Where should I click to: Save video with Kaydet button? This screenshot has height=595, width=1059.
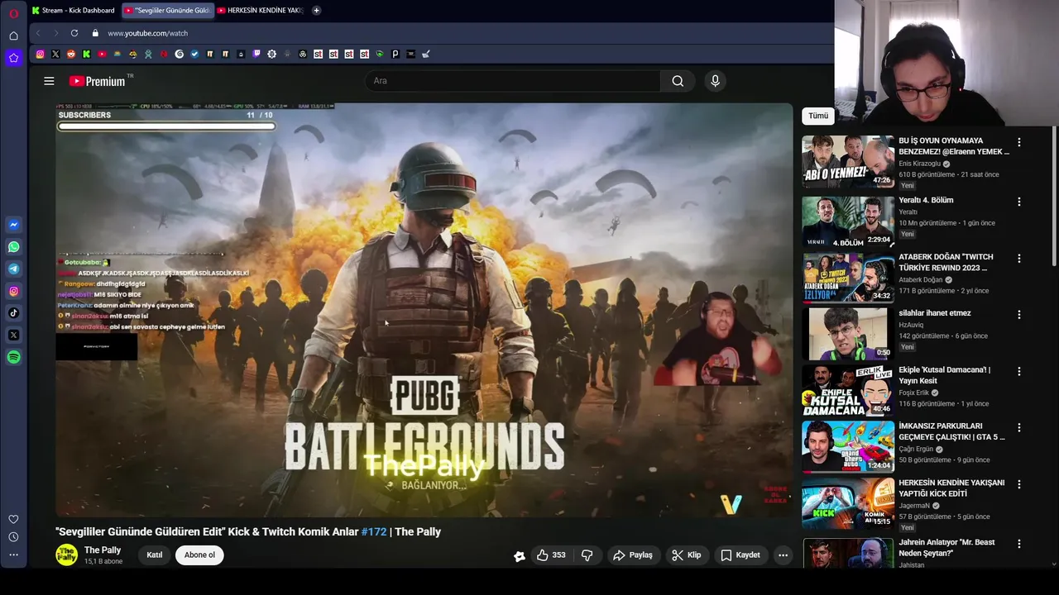click(740, 555)
